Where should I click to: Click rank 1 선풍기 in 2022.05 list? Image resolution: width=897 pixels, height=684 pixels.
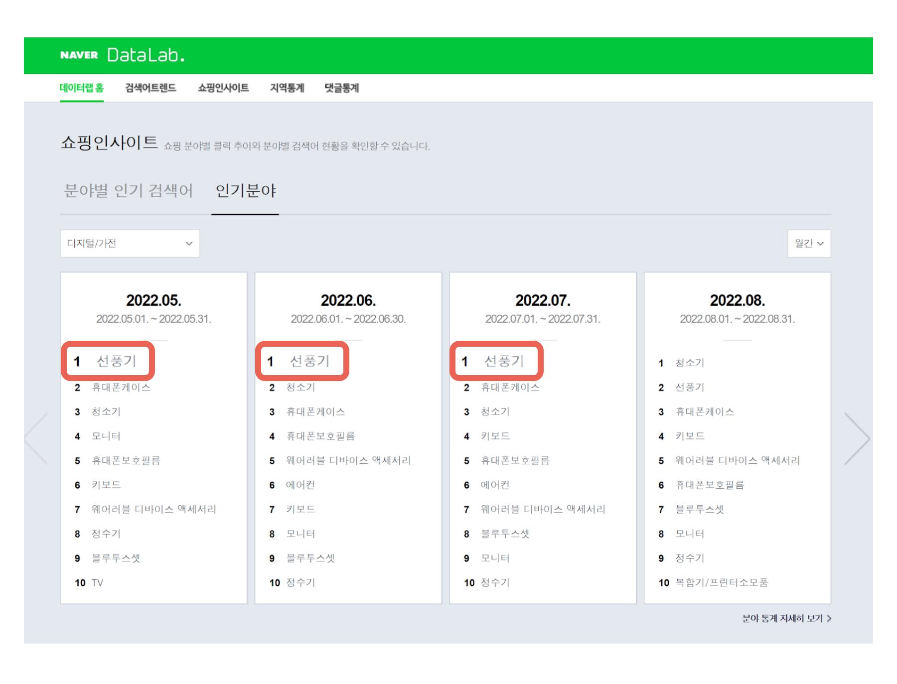click(116, 361)
